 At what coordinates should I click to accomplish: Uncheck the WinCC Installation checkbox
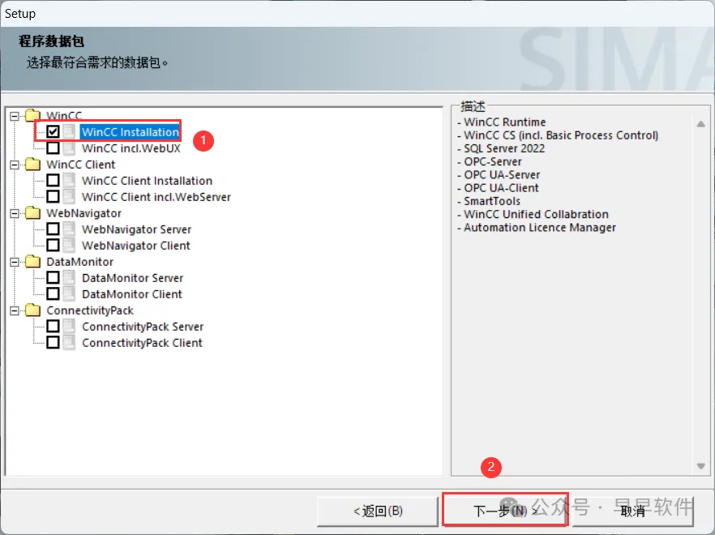pyautogui.click(x=53, y=132)
